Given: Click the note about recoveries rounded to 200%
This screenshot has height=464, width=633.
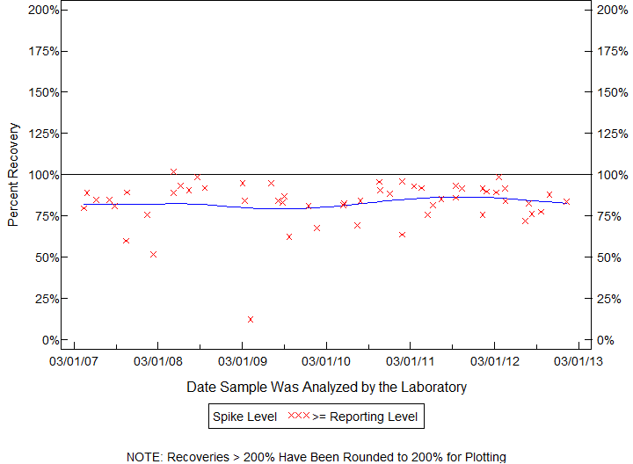Looking at the screenshot, I should (316, 457).
